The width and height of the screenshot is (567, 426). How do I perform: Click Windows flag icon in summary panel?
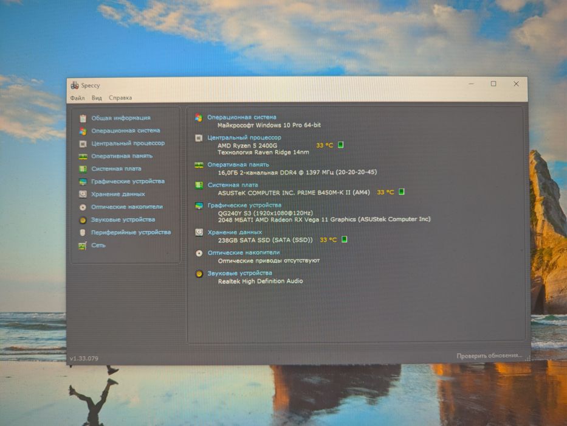(199, 117)
